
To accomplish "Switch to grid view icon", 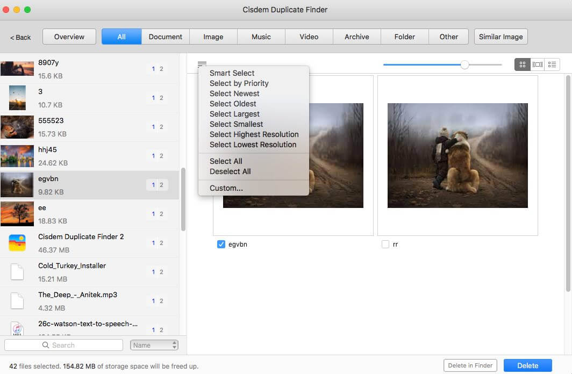I will (522, 64).
